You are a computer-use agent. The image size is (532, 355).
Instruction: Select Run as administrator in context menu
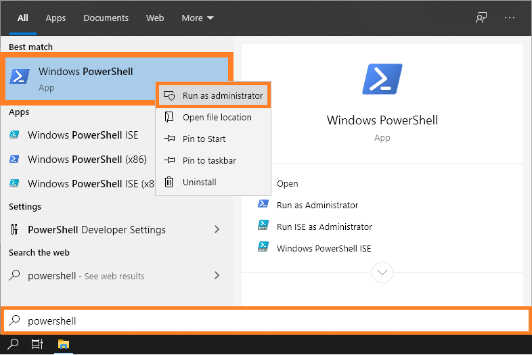(x=222, y=96)
